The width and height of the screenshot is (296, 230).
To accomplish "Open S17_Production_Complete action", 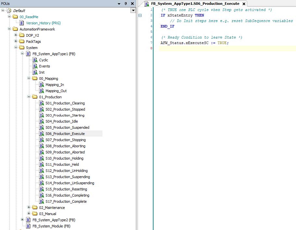I will pos(66,201).
